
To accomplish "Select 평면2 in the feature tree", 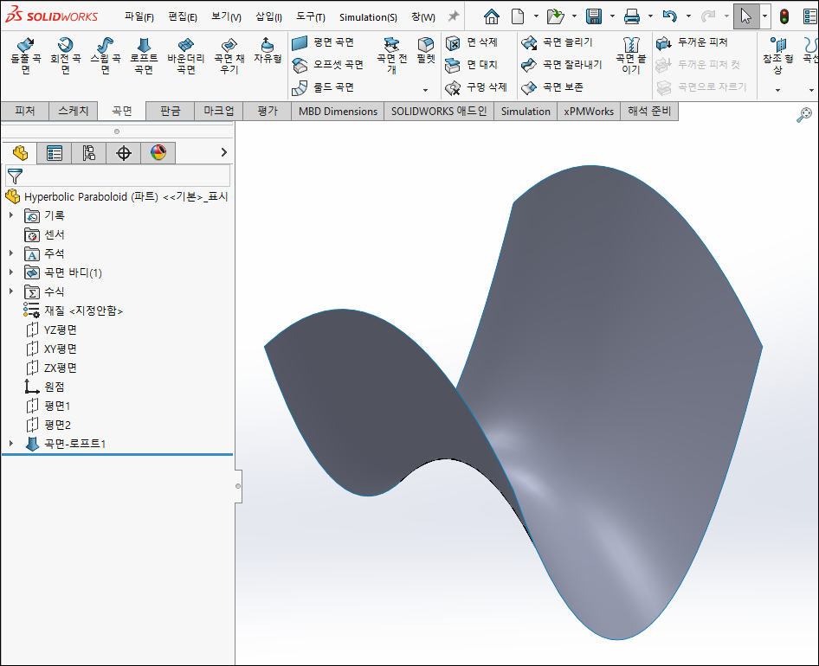I will point(48,425).
